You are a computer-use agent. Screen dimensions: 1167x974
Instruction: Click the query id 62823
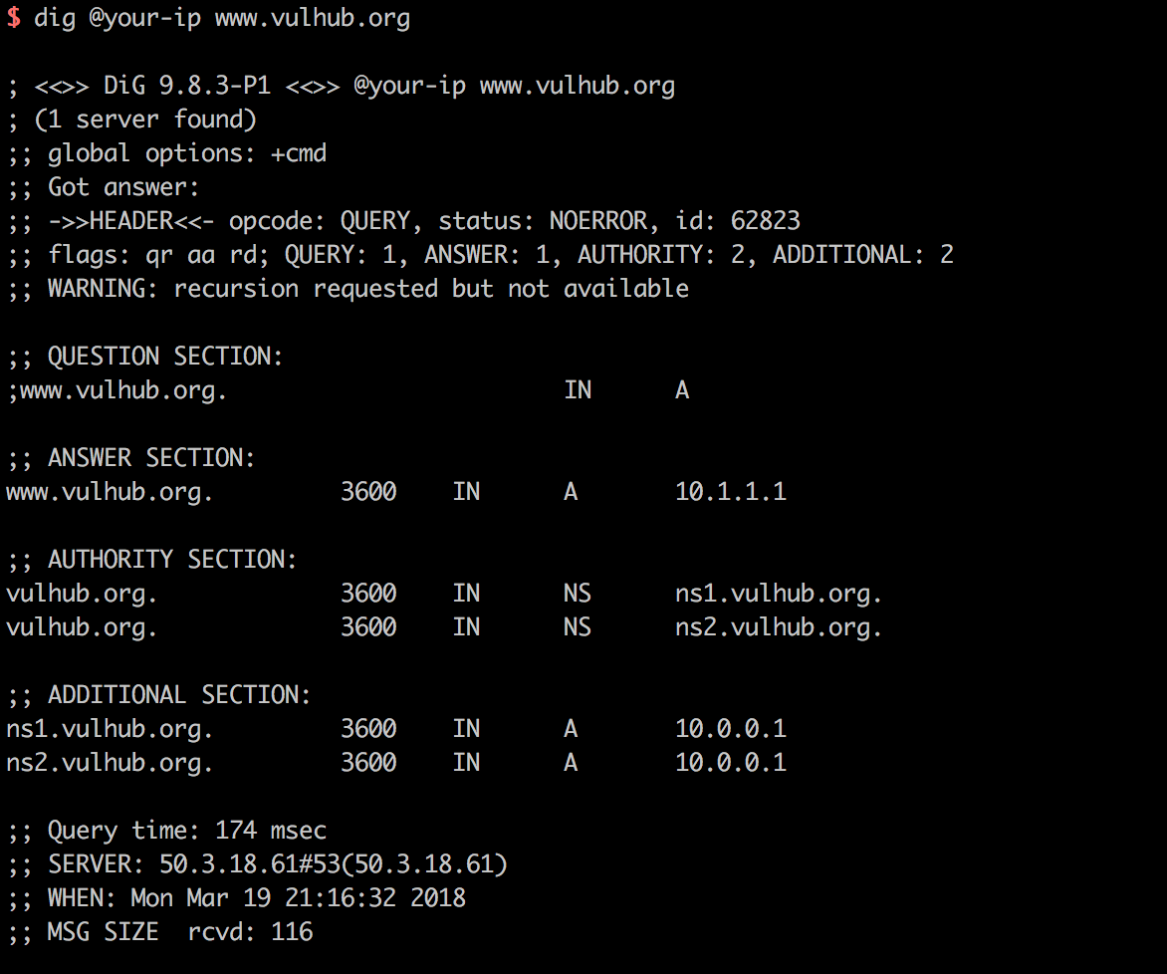(x=737, y=220)
